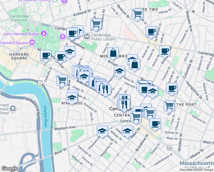Image resolution: width=214 pixels, height=172 pixels.
Task: Click the coffee cup marker near School St
Action: click(x=155, y=124)
